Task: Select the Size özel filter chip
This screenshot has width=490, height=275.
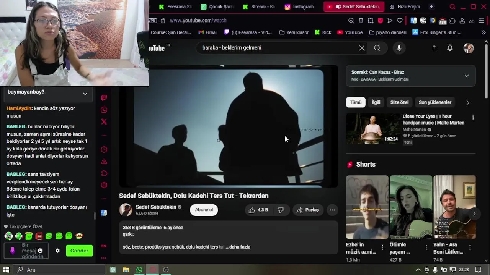Action: tap(399, 102)
